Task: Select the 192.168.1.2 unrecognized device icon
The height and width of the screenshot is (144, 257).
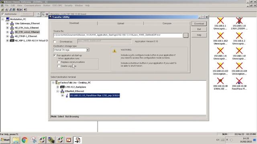Action: [239, 36]
